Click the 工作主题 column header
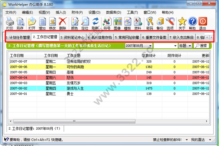This screenshot has height=146, width=219. click(x=101, y=56)
